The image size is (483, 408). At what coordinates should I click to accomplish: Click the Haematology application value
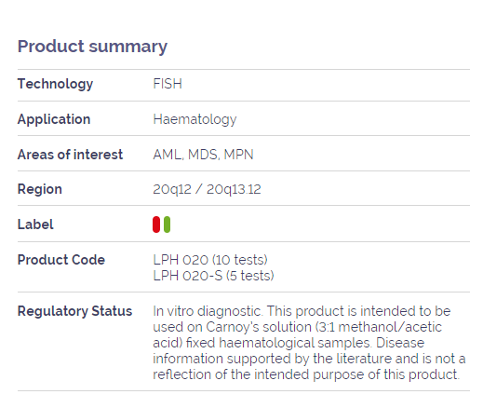click(x=195, y=119)
